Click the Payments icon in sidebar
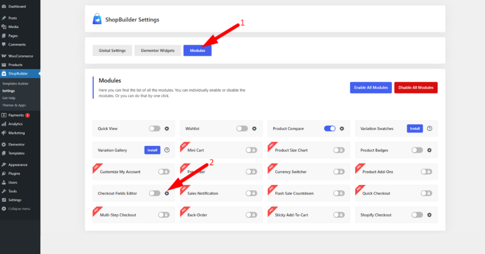Screen dimensions: 485x254 pyautogui.click(x=4, y=115)
